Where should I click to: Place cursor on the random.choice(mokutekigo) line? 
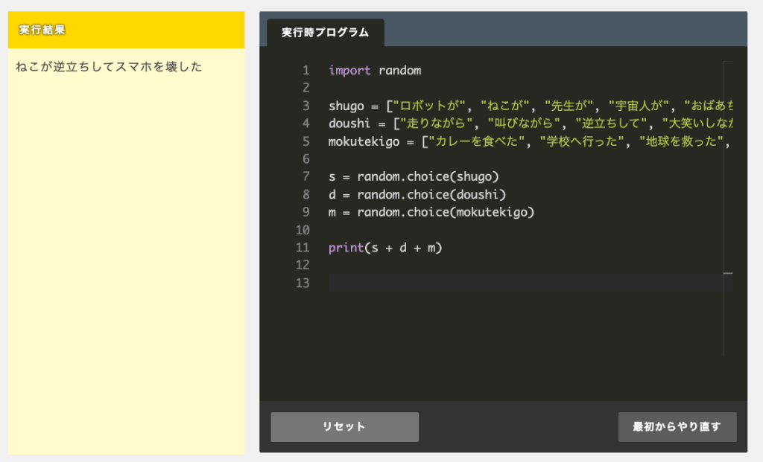point(431,213)
